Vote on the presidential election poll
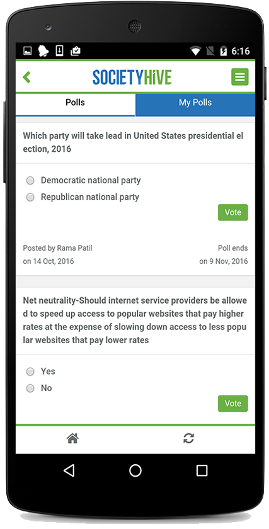Image resolution: width=269 pixels, height=529 pixels. 233,213
